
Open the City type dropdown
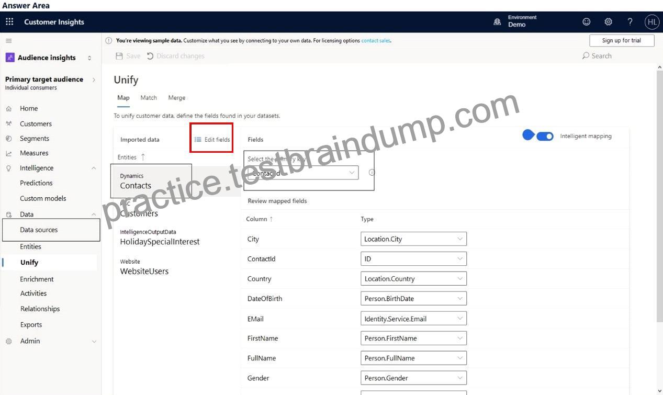(413, 239)
